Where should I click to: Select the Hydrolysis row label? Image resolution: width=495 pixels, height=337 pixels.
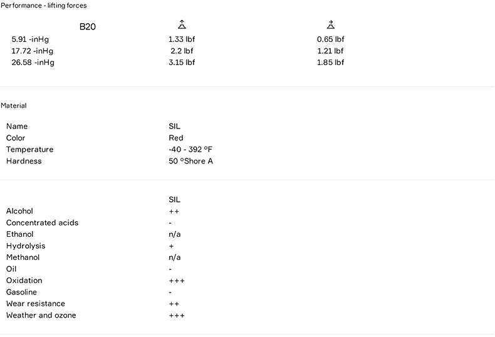(26, 246)
